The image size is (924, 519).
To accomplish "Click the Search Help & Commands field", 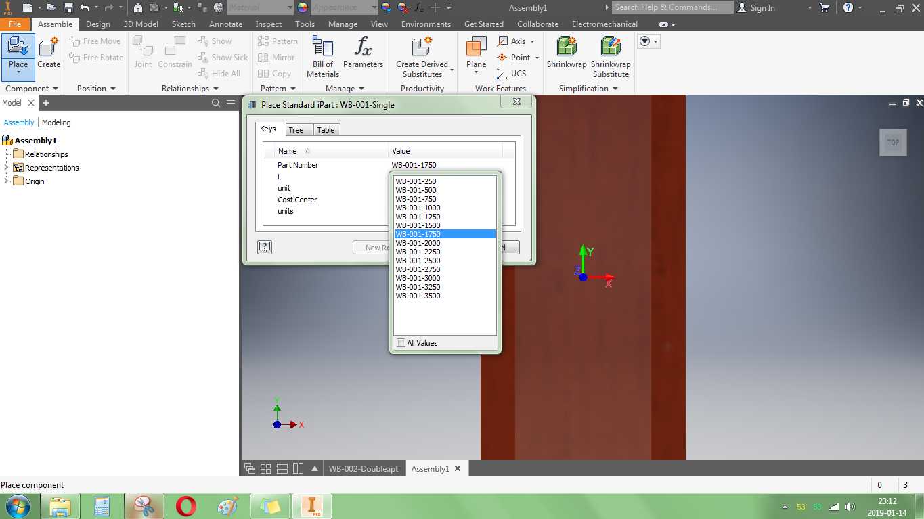I will pyautogui.click(x=672, y=7).
